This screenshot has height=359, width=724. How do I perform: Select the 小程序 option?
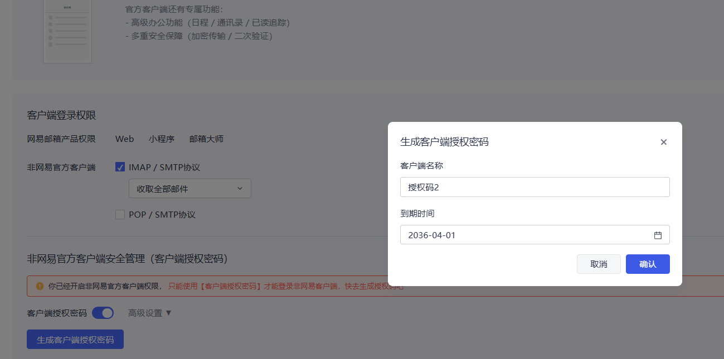(x=162, y=139)
